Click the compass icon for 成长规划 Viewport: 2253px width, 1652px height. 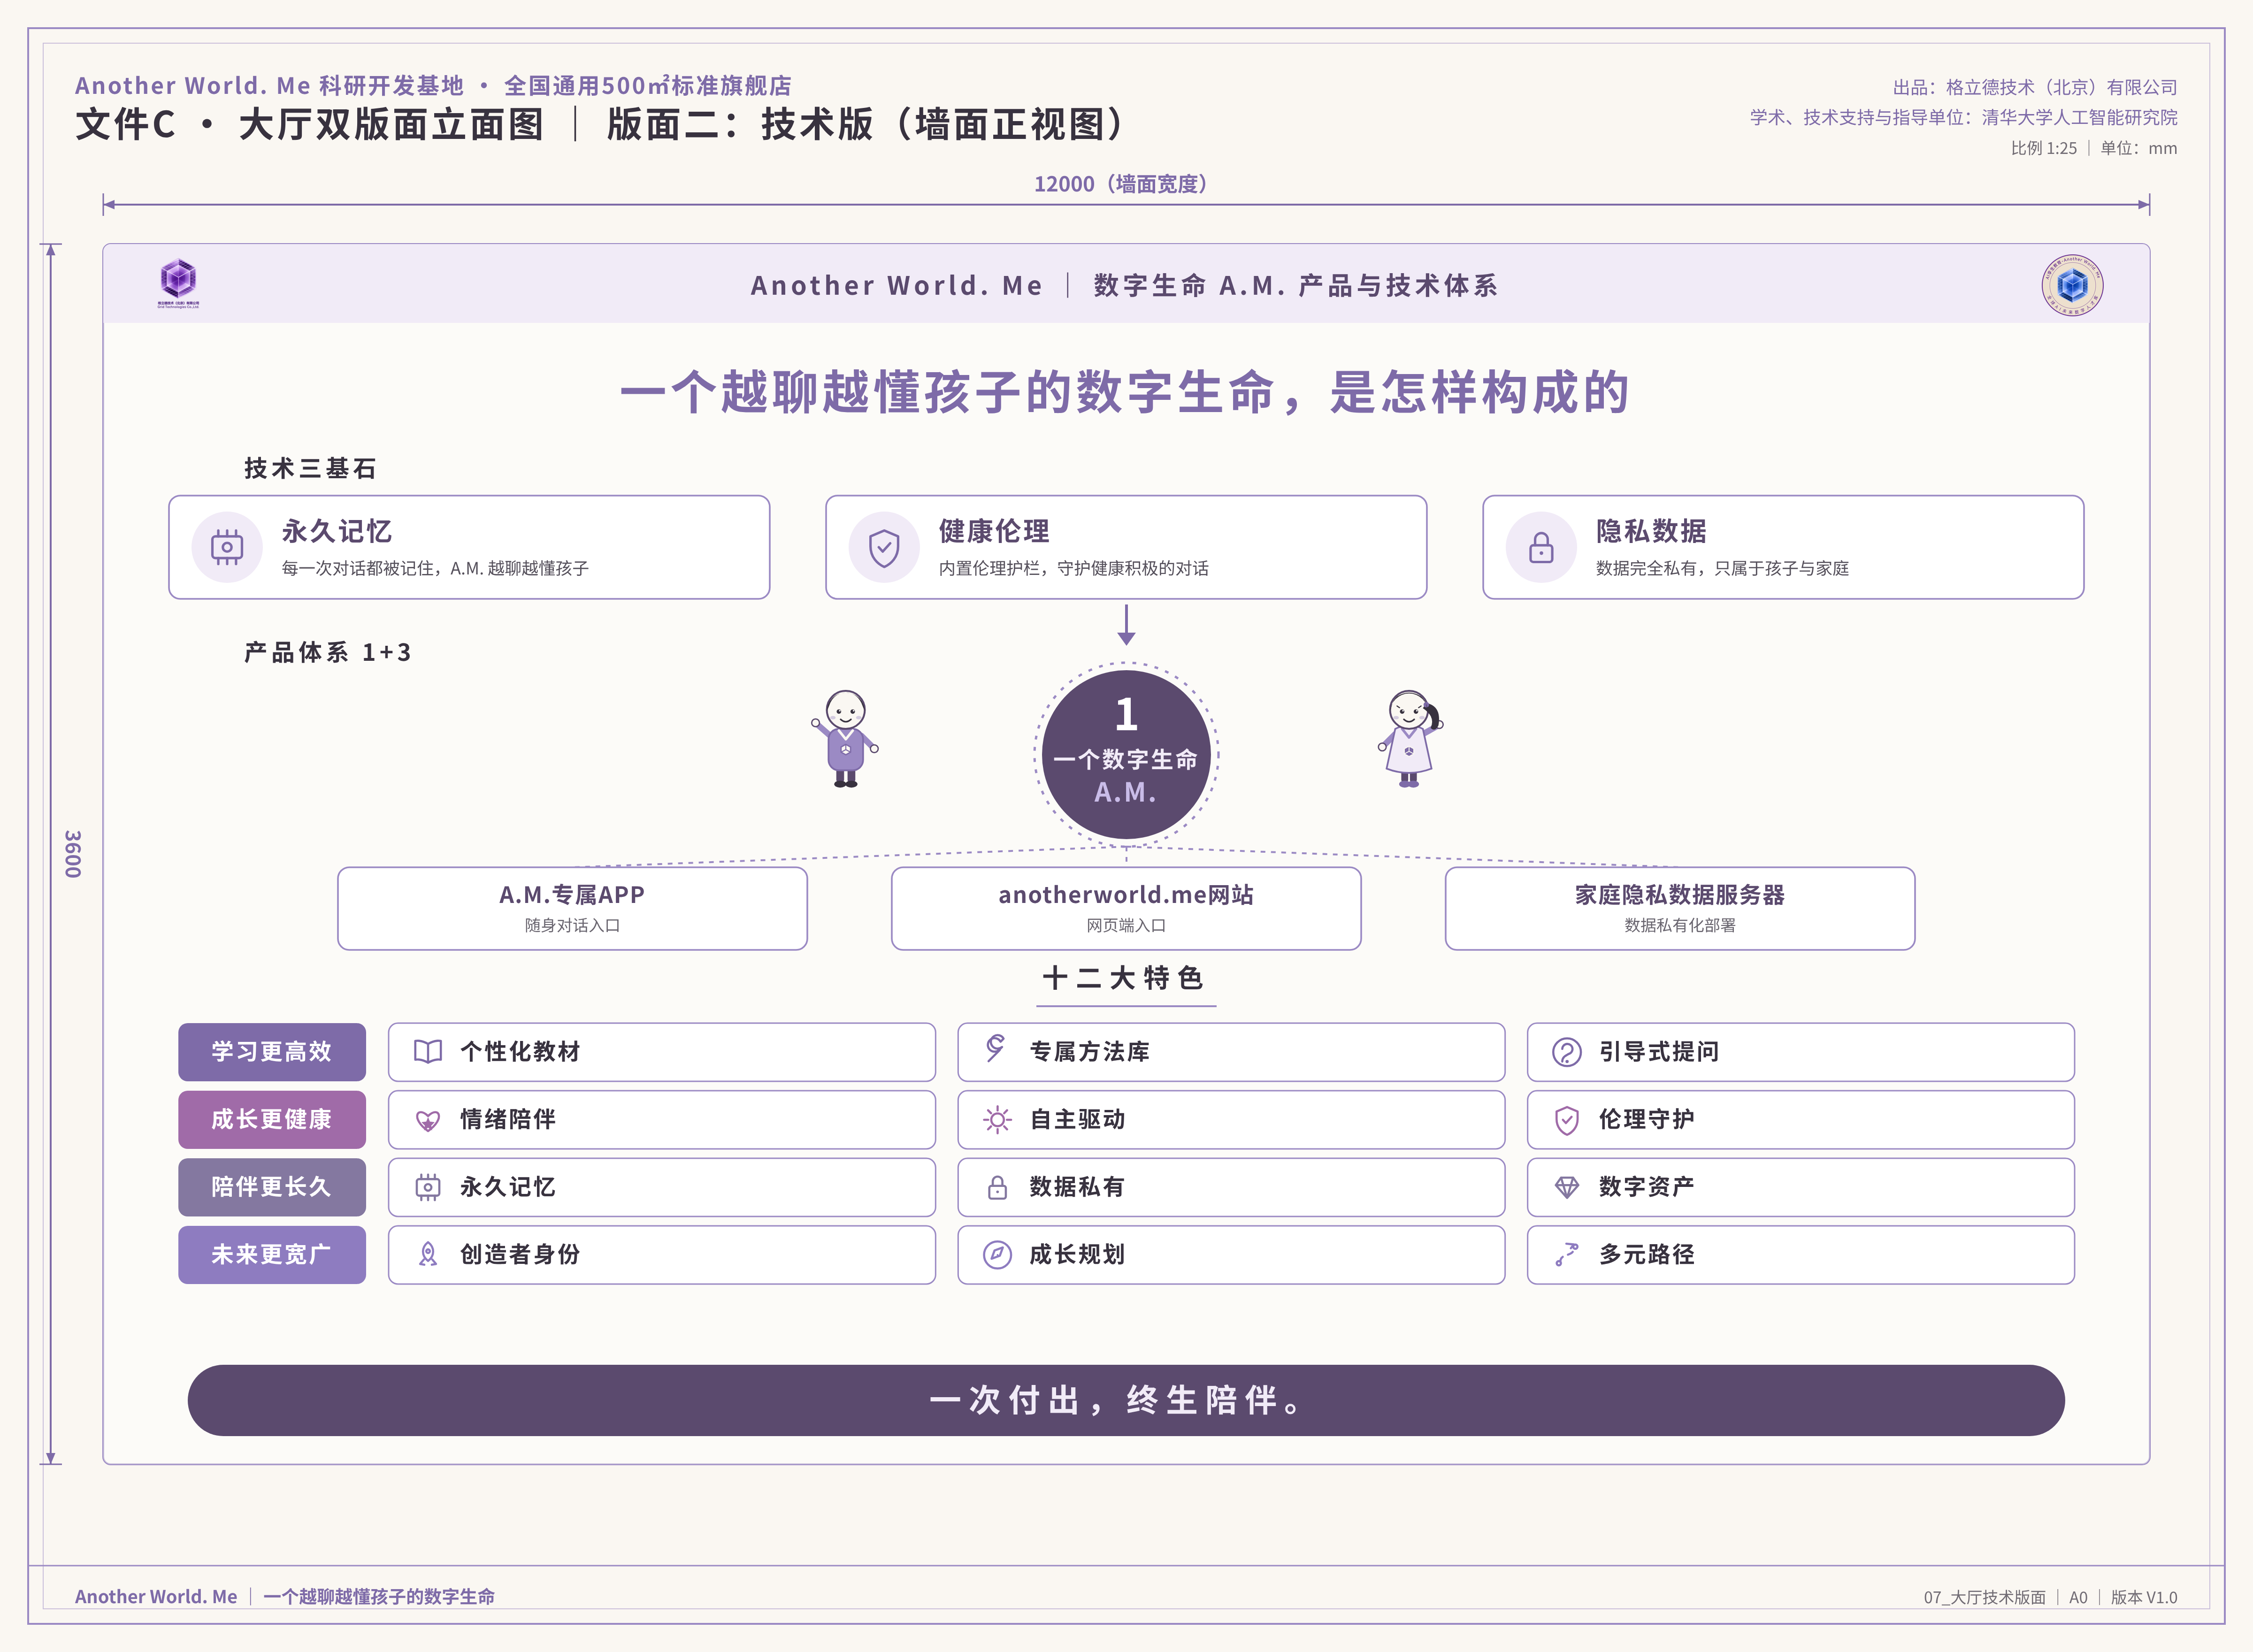(x=997, y=1254)
